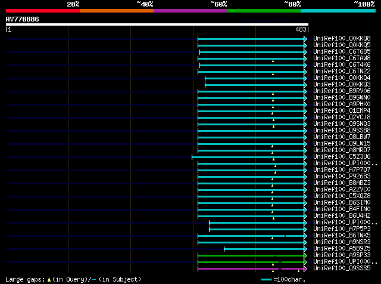The image size is (381, 284).
Task: Click the purple segment of the identity legend
Action: tap(190, 11)
